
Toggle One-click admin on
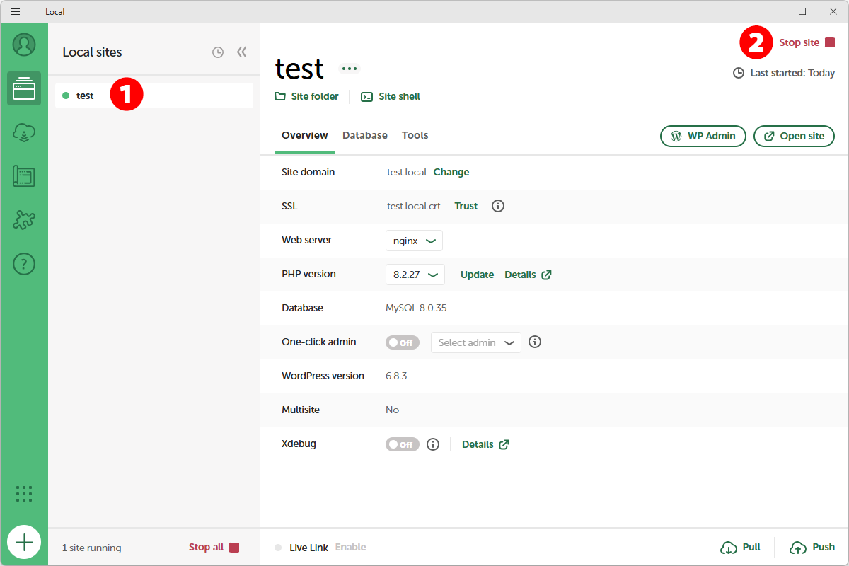point(402,342)
